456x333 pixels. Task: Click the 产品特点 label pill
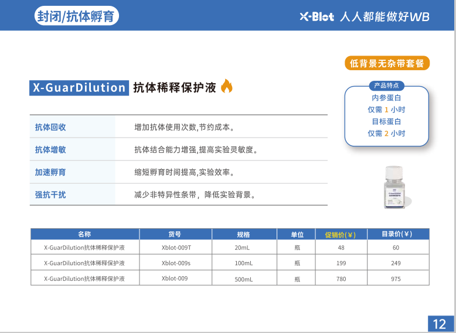click(x=386, y=85)
